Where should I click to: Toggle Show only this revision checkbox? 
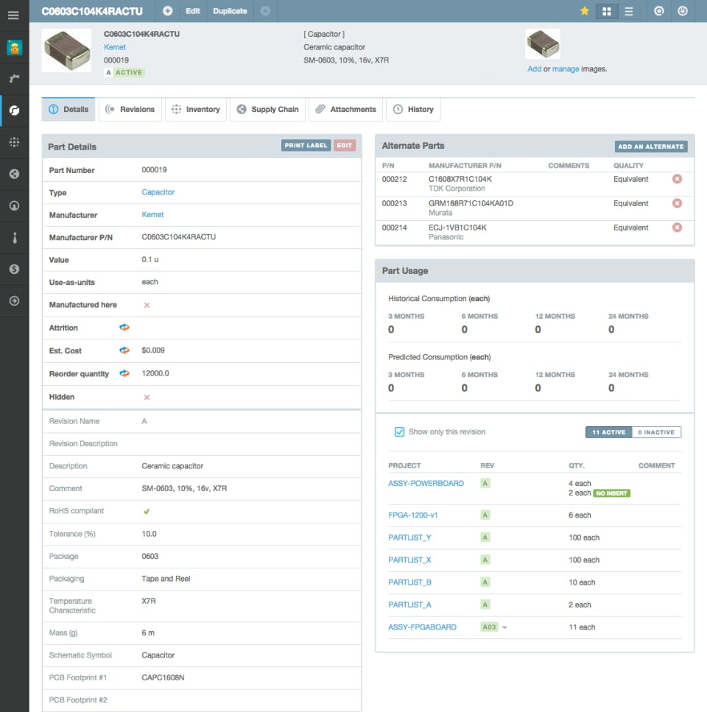point(399,432)
